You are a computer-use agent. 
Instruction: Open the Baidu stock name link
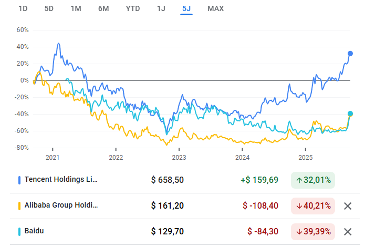pos(35,231)
